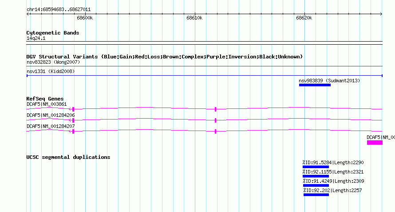Select the 68620k ruler tick label

coord(304,18)
